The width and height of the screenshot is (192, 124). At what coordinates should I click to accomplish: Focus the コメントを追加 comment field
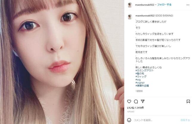(155, 120)
